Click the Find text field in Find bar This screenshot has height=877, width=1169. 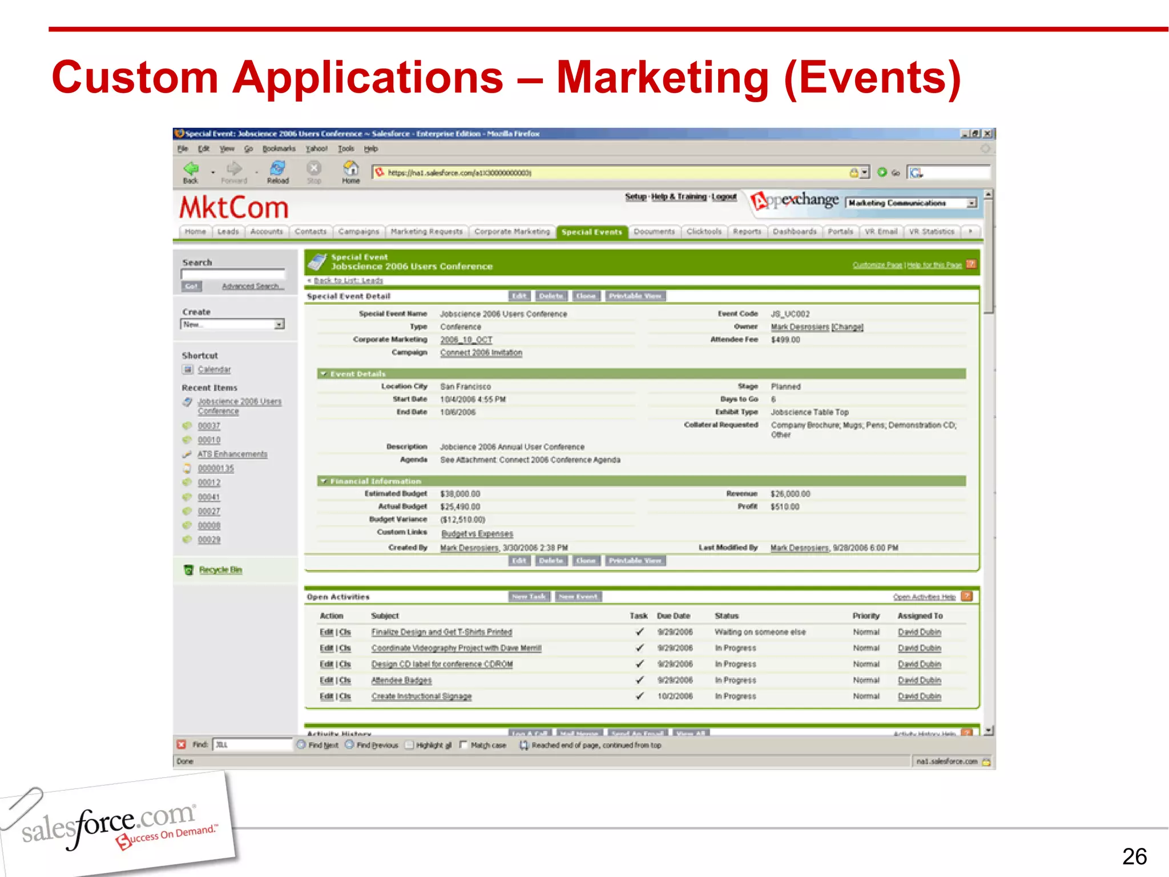point(252,745)
